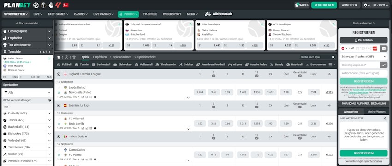
Task: Select Bootrennen in the sport filter strip
Action: pos(315,65)
